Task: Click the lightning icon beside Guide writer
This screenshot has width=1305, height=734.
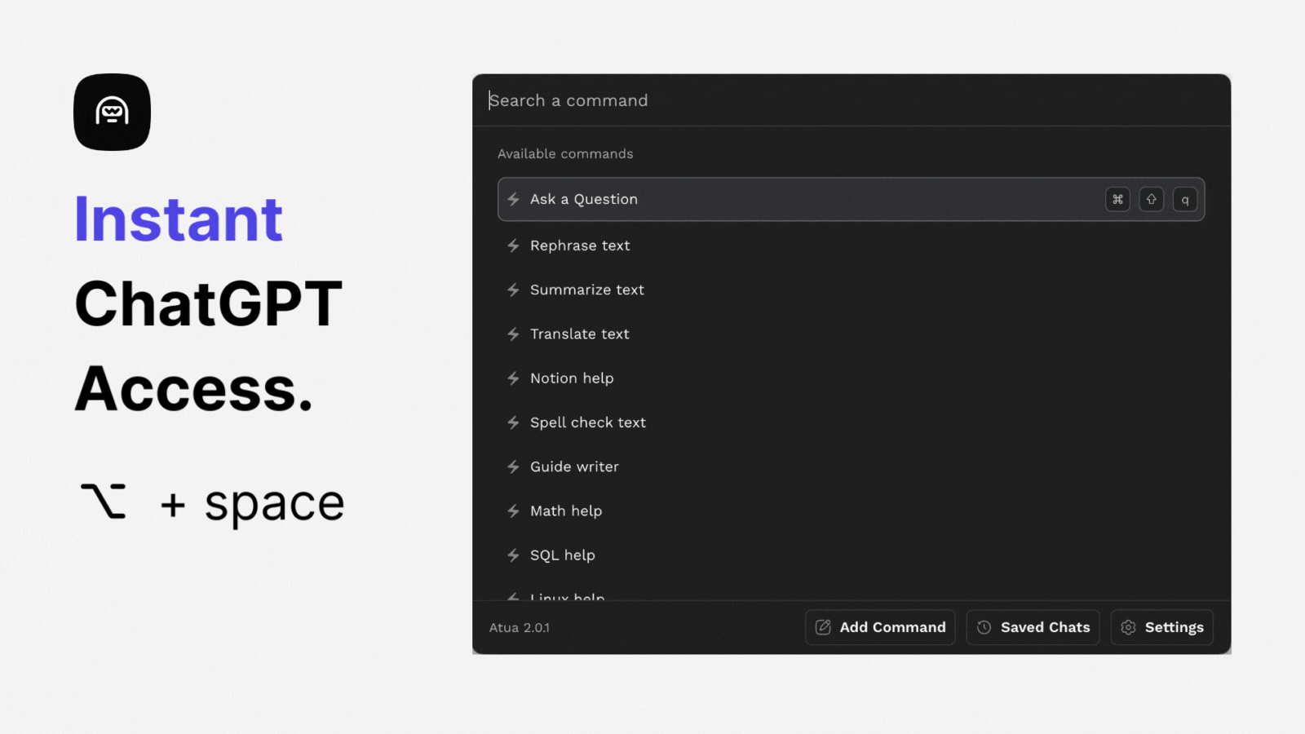Action: (513, 466)
